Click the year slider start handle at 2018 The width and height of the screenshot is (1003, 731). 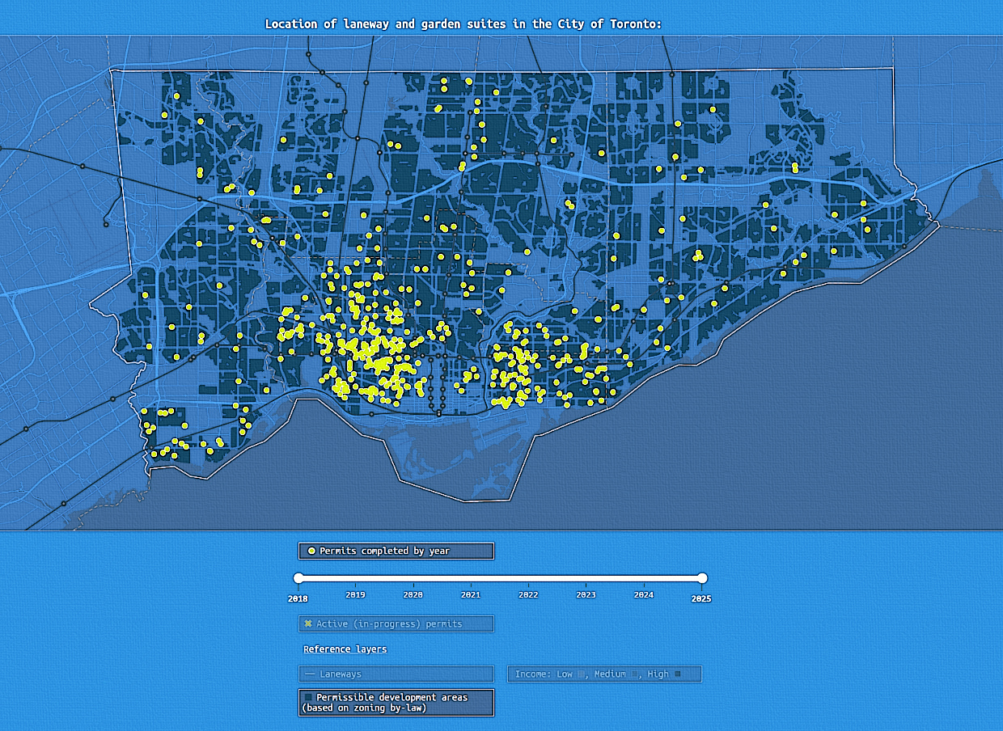click(298, 578)
